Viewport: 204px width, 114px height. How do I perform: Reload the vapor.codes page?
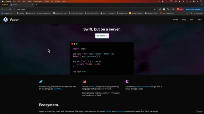(x=10, y=9)
